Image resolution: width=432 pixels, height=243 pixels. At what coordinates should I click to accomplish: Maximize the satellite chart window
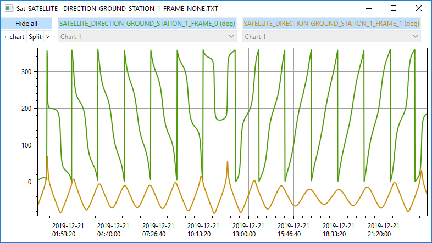click(x=394, y=9)
